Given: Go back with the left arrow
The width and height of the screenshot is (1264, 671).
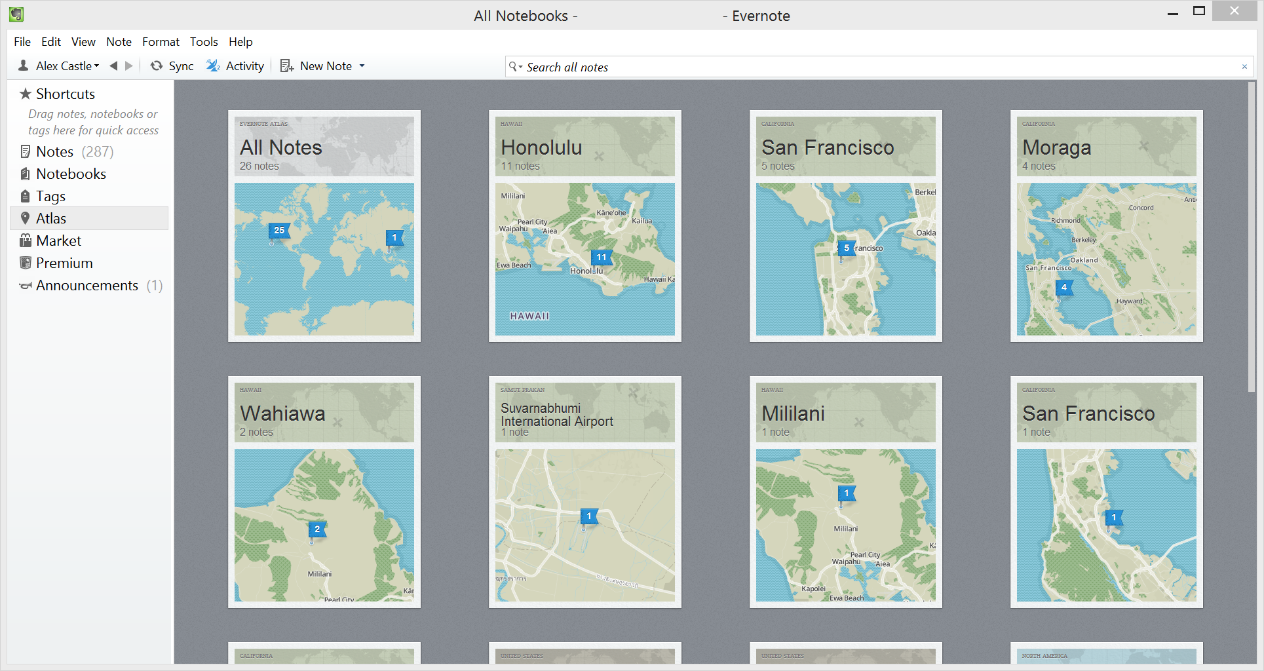Looking at the screenshot, I should 113,66.
